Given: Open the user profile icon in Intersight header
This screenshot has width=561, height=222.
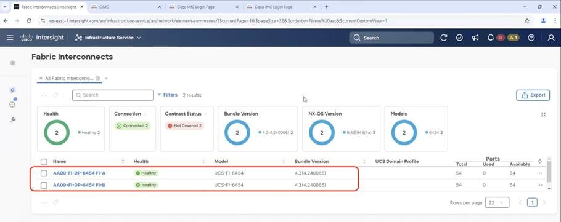Looking at the screenshot, I should pyautogui.click(x=551, y=38).
